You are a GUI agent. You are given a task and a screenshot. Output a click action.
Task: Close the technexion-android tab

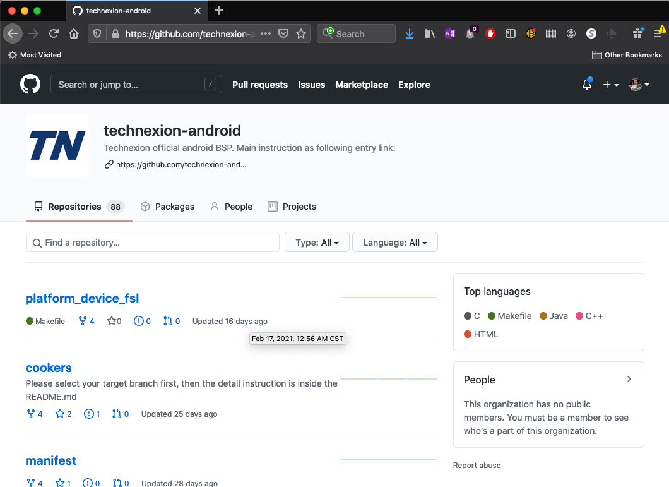click(x=198, y=11)
